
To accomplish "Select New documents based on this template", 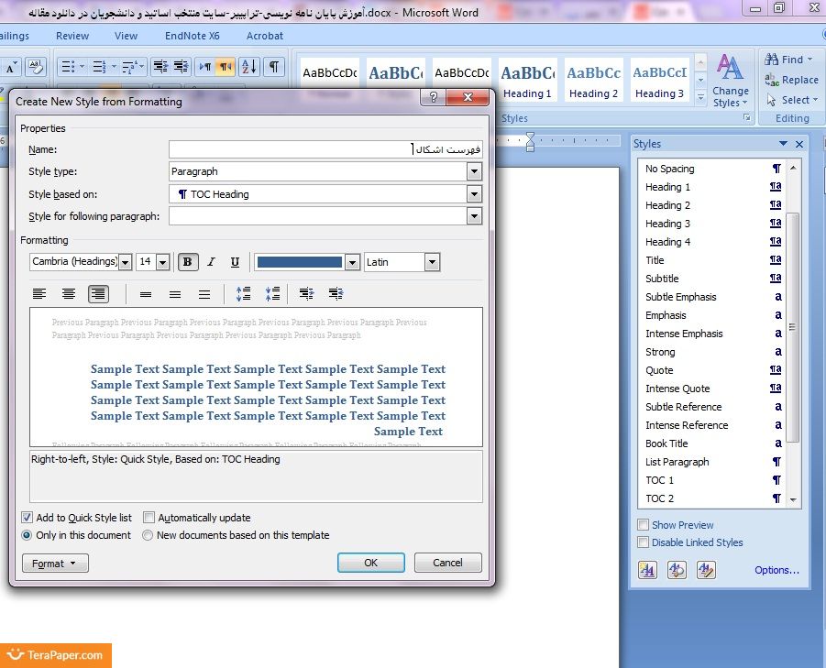I will point(148,535).
